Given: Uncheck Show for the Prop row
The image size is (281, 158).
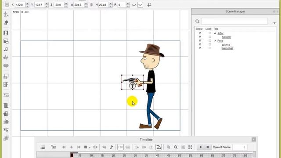Looking at the screenshot, I should pyautogui.click(x=200, y=41).
